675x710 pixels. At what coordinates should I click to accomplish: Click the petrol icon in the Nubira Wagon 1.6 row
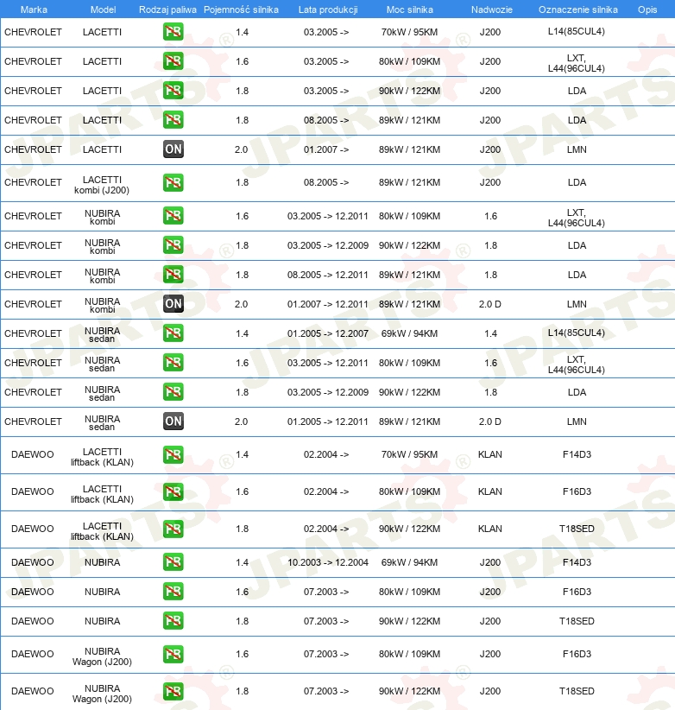[173, 655]
